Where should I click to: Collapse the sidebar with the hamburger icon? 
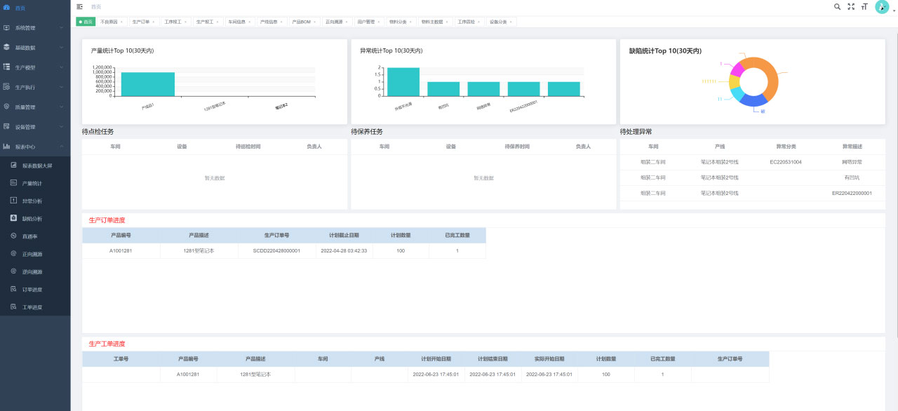pos(79,6)
